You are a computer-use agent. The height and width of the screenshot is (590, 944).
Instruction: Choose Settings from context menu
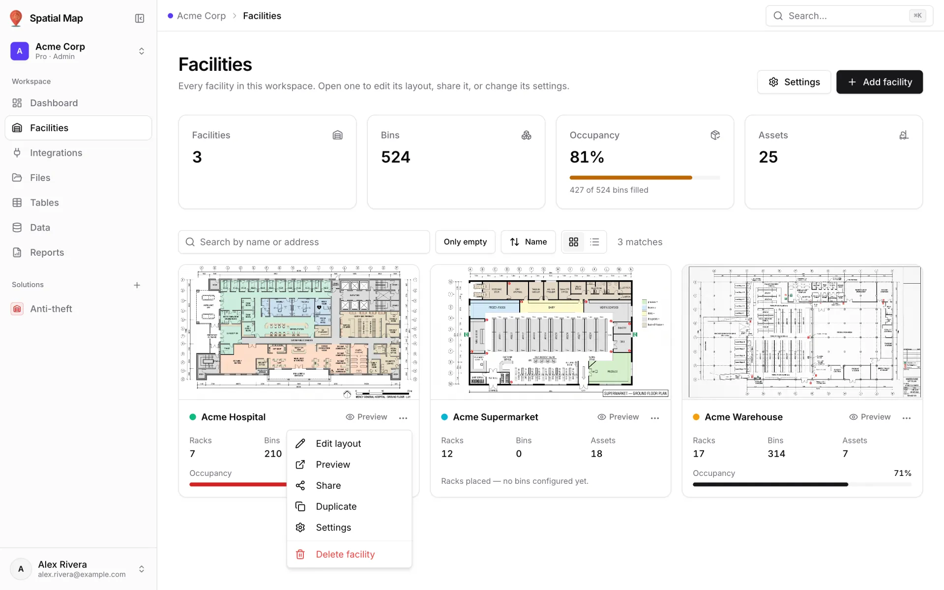(x=349, y=528)
